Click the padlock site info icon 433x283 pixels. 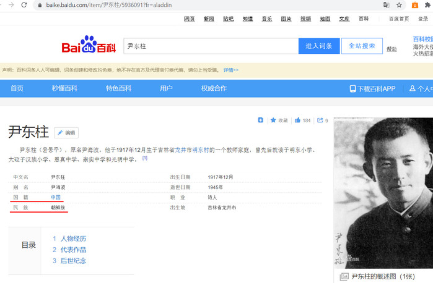[x=40, y=5]
